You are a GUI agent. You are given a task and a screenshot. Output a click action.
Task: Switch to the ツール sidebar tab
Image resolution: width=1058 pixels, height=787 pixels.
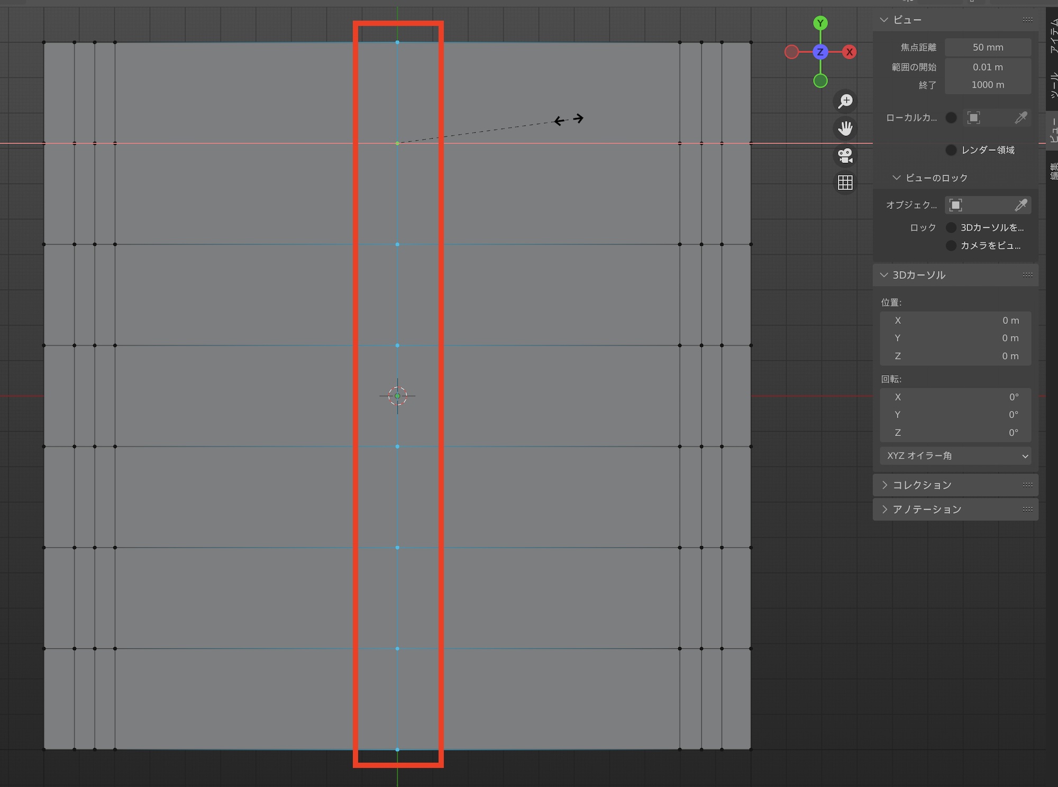pyautogui.click(x=1053, y=85)
